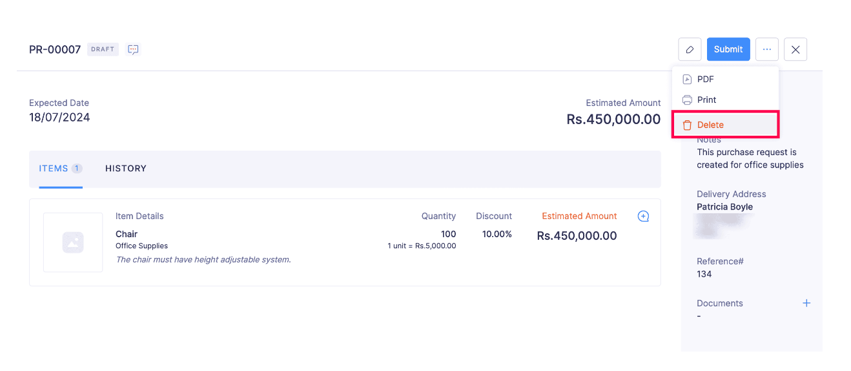Click the item comment icon for Chair
Image resolution: width=851 pixels, height=371 pixels.
643,217
